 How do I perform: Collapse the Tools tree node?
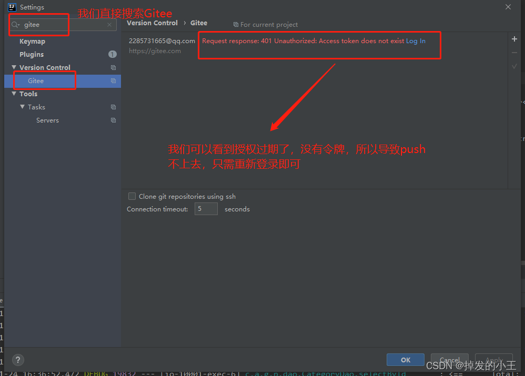14,94
